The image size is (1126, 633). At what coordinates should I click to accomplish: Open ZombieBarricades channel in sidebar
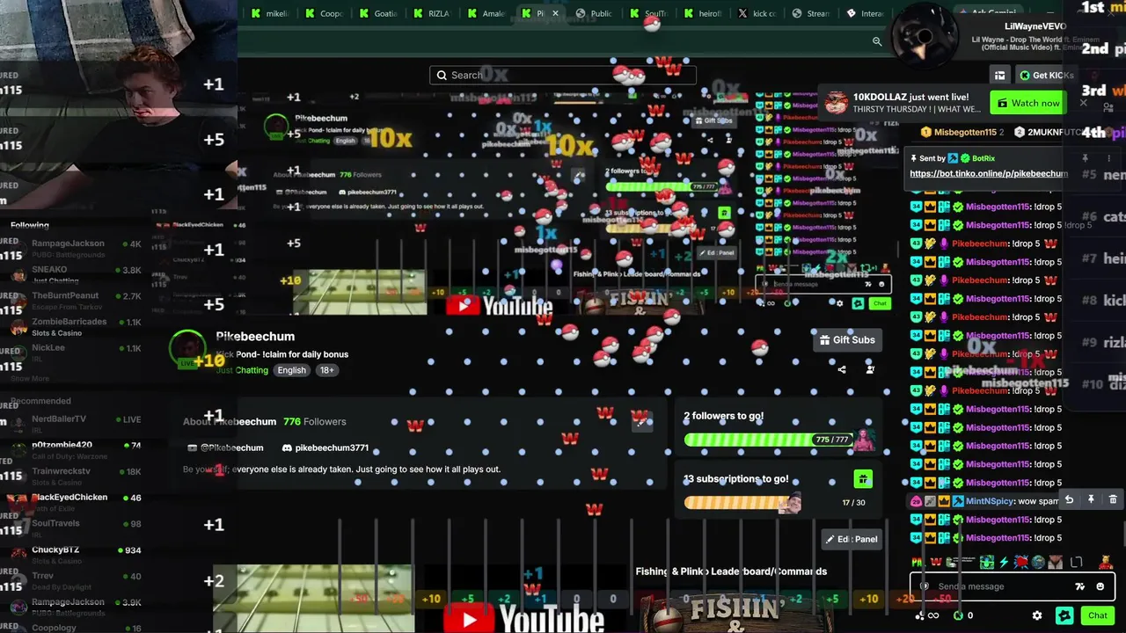pyautogui.click(x=75, y=326)
